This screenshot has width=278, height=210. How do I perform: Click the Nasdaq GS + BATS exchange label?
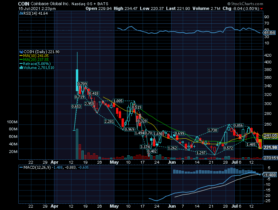[90, 4]
